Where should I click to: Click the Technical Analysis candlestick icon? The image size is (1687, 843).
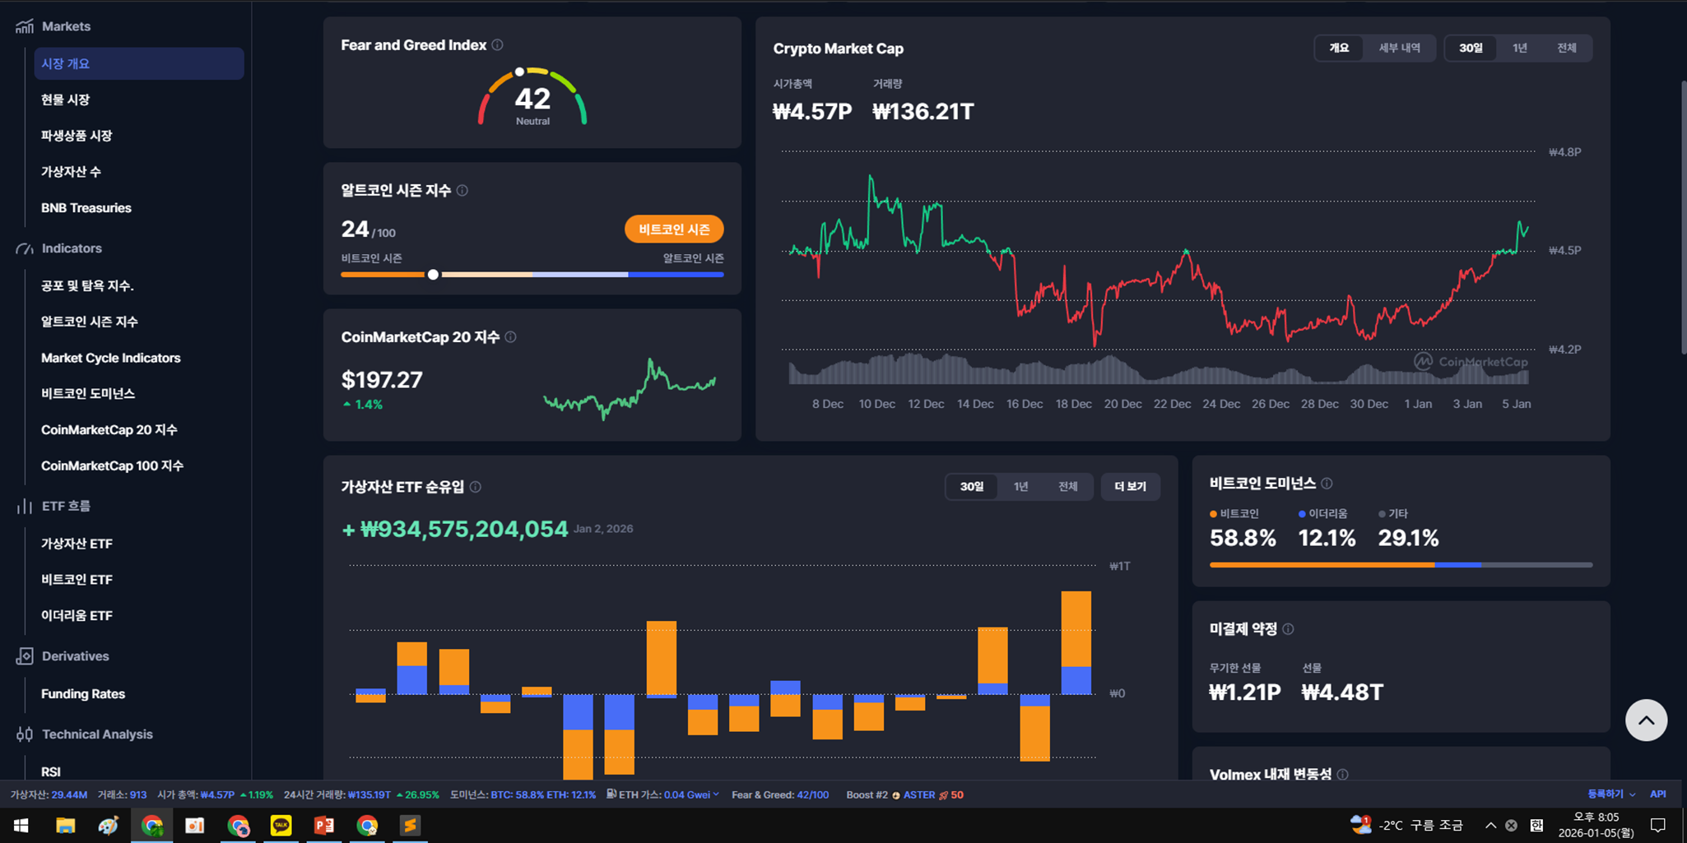pyautogui.click(x=24, y=734)
